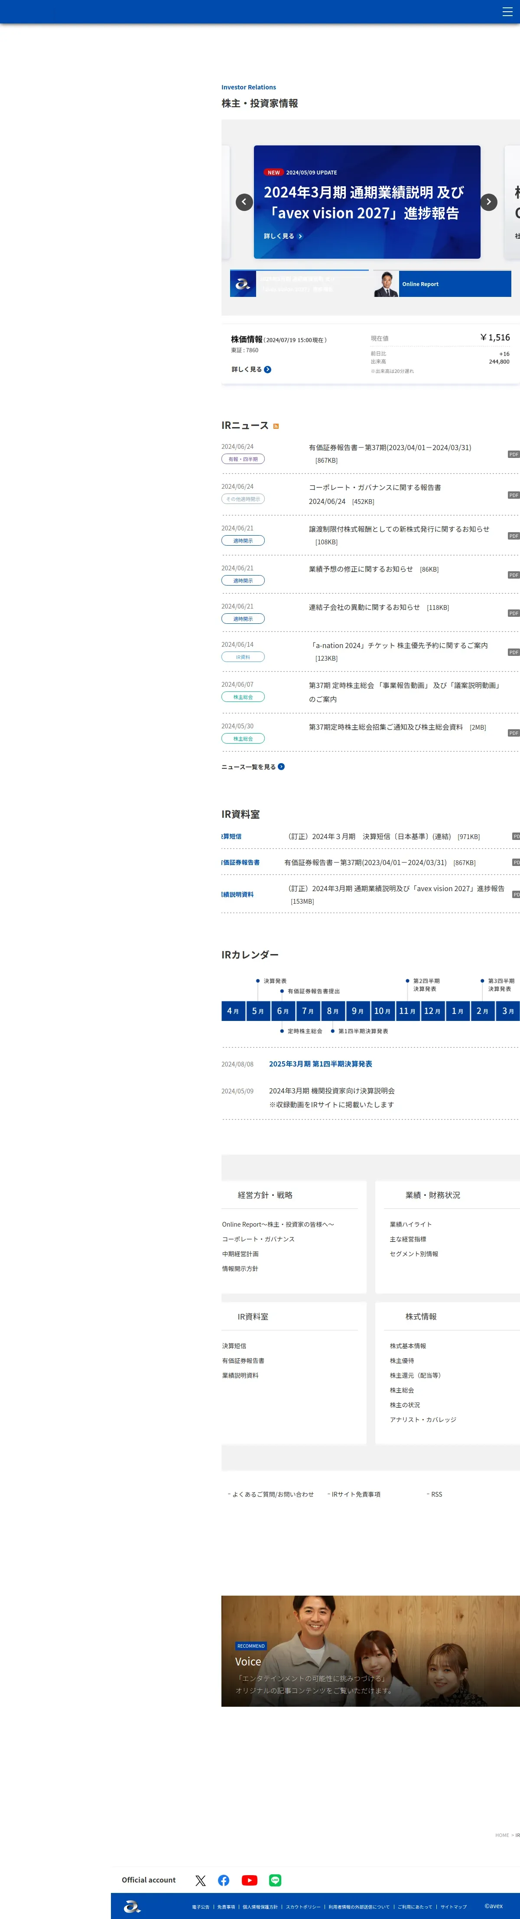The width and height of the screenshot is (520, 1919).
Task: Open 2025年3月期 第1四半期決算発表 calendar entry
Action: click(x=321, y=1064)
